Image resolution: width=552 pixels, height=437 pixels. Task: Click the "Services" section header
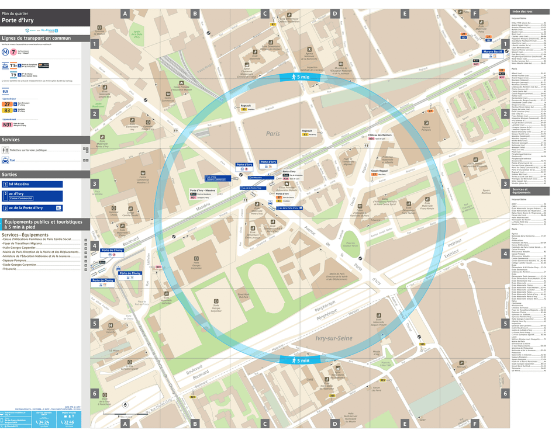coord(11,140)
